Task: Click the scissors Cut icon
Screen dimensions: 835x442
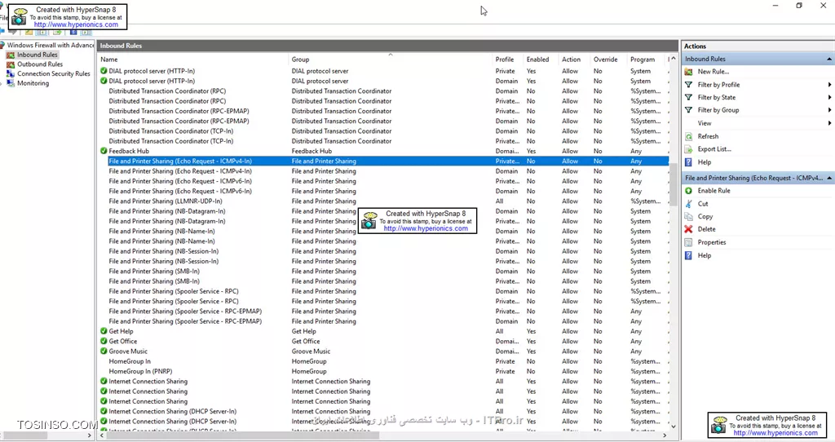Action: coord(688,204)
